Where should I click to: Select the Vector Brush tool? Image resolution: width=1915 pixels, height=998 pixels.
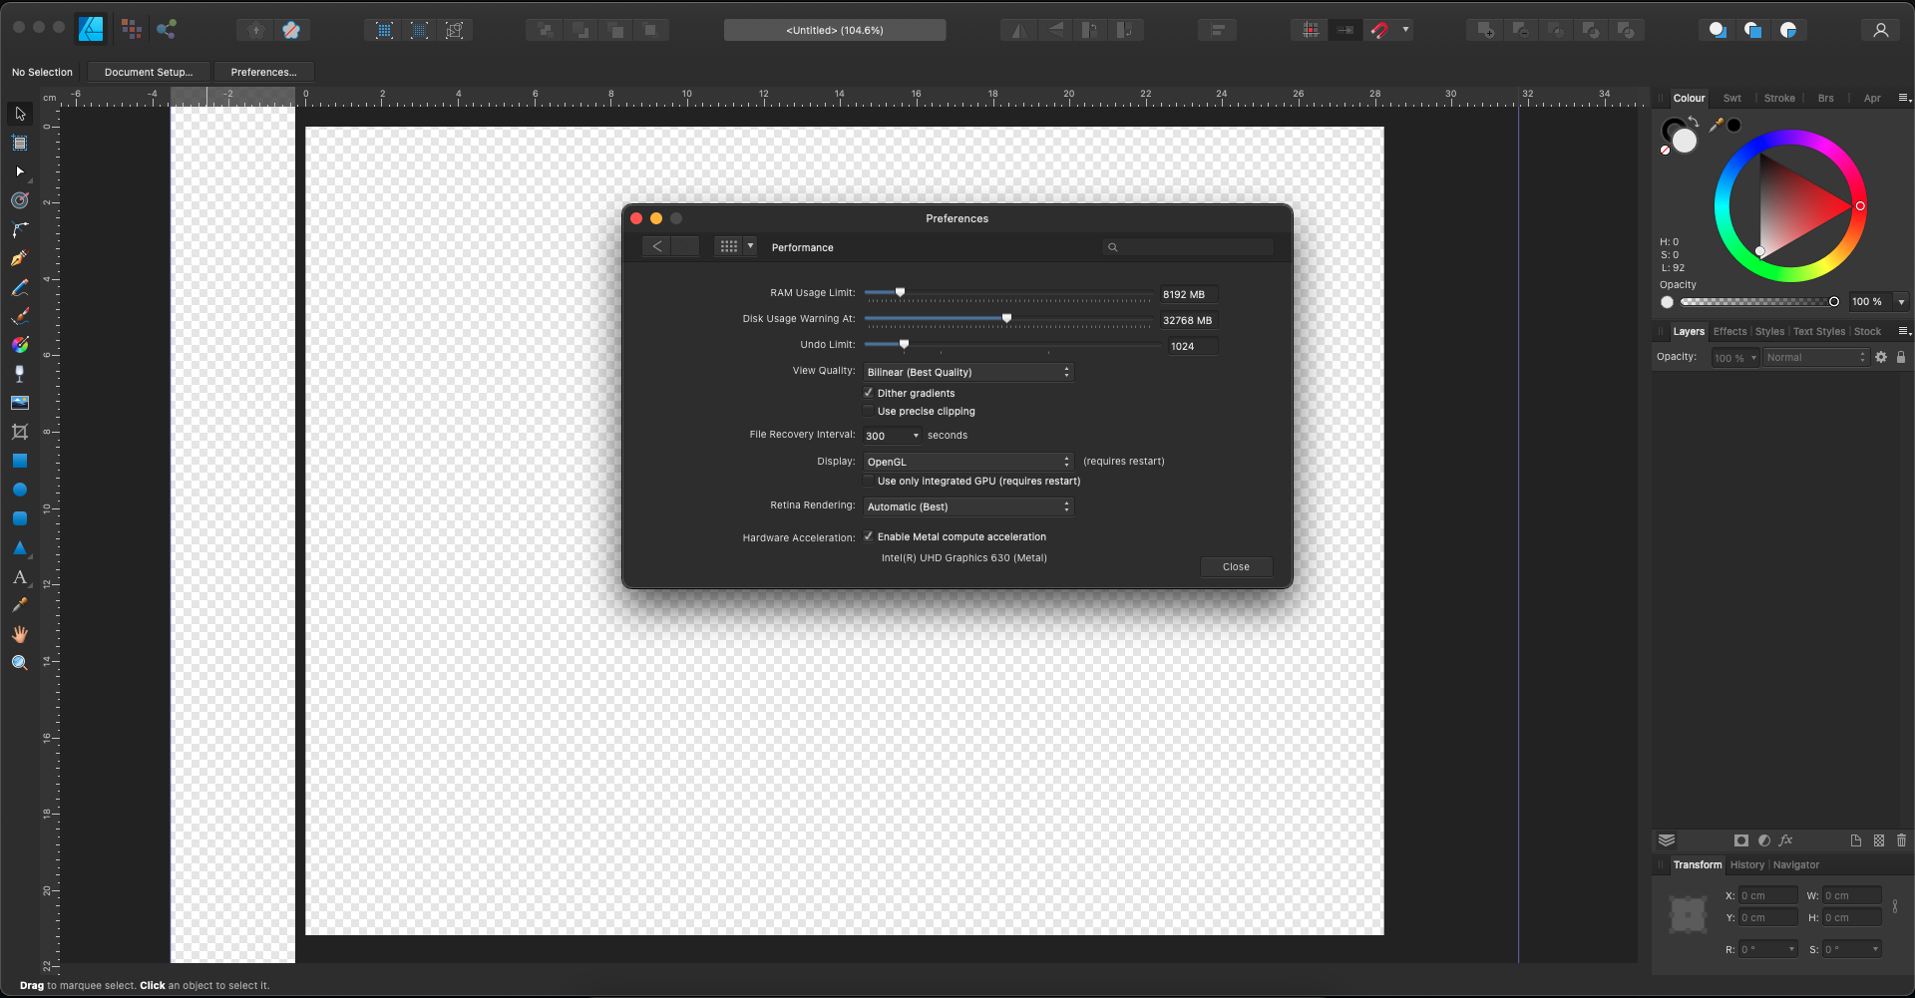coord(20,316)
